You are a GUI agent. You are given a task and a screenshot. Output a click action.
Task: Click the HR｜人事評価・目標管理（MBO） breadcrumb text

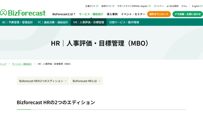[54, 64]
